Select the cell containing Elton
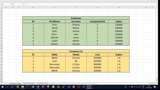This screenshot has height=90, width=160. tap(54, 34)
